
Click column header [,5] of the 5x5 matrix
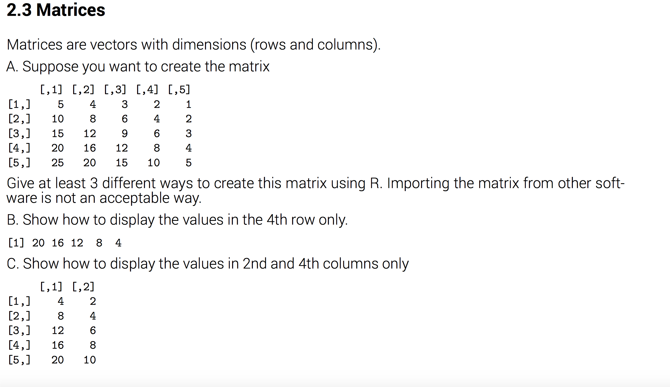(179, 89)
